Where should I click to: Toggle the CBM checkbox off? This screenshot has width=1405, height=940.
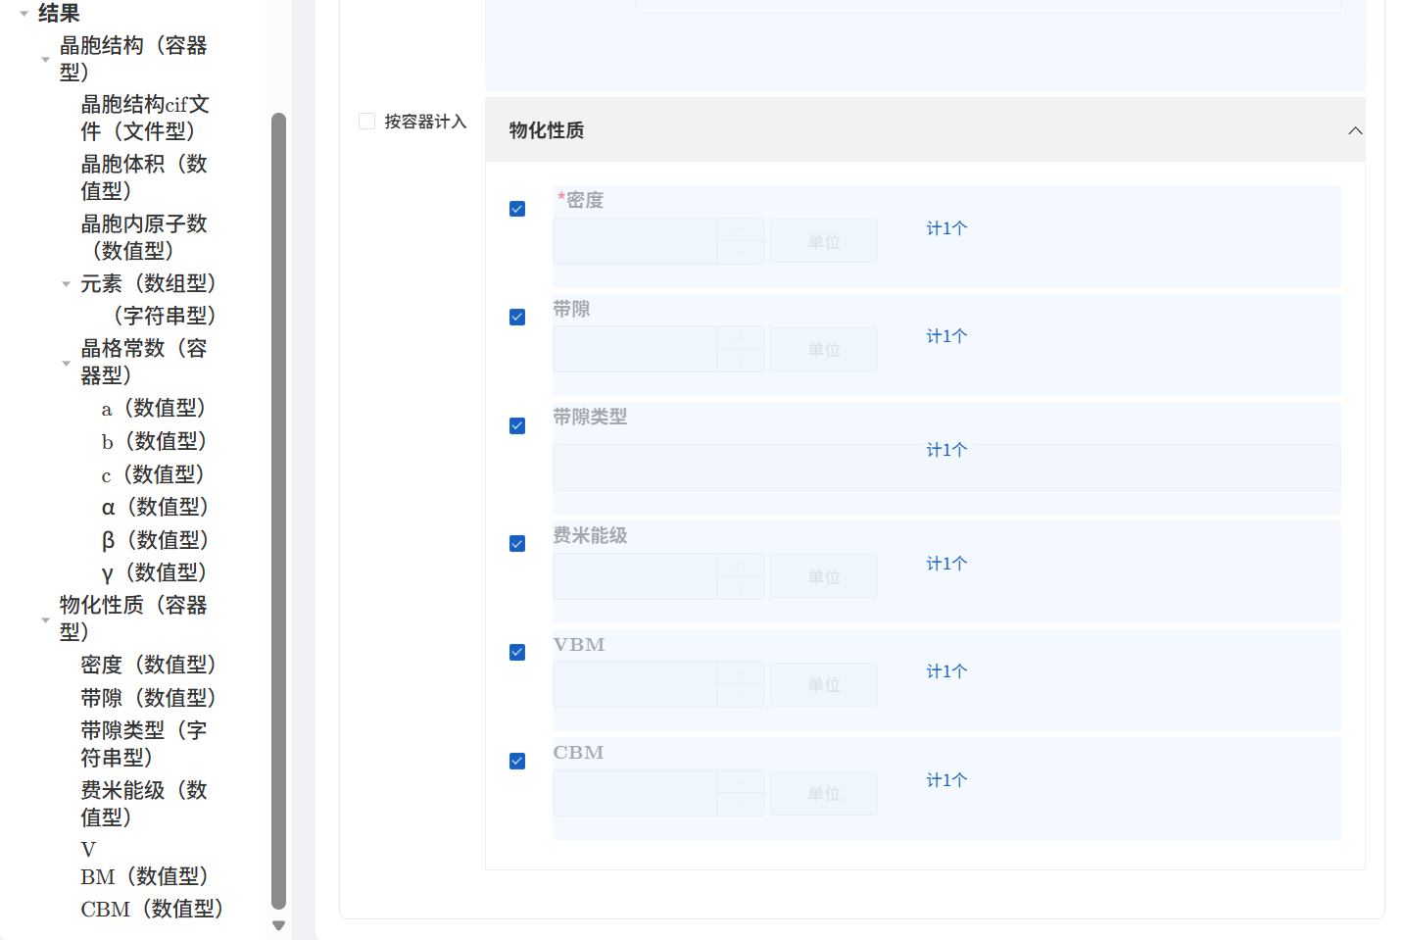[x=516, y=761]
